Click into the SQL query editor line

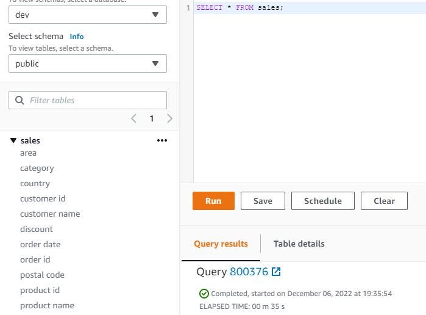coord(310,7)
